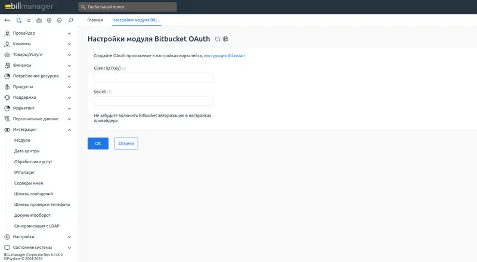Expand the Клиенты section chevron
The height and width of the screenshot is (262, 477).
coord(69,44)
